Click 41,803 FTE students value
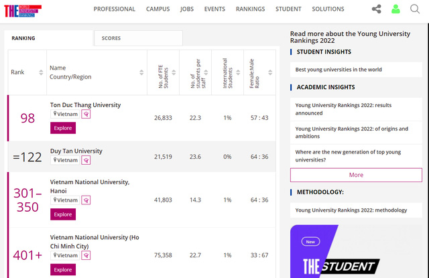The image size is (429, 278). pyautogui.click(x=163, y=200)
